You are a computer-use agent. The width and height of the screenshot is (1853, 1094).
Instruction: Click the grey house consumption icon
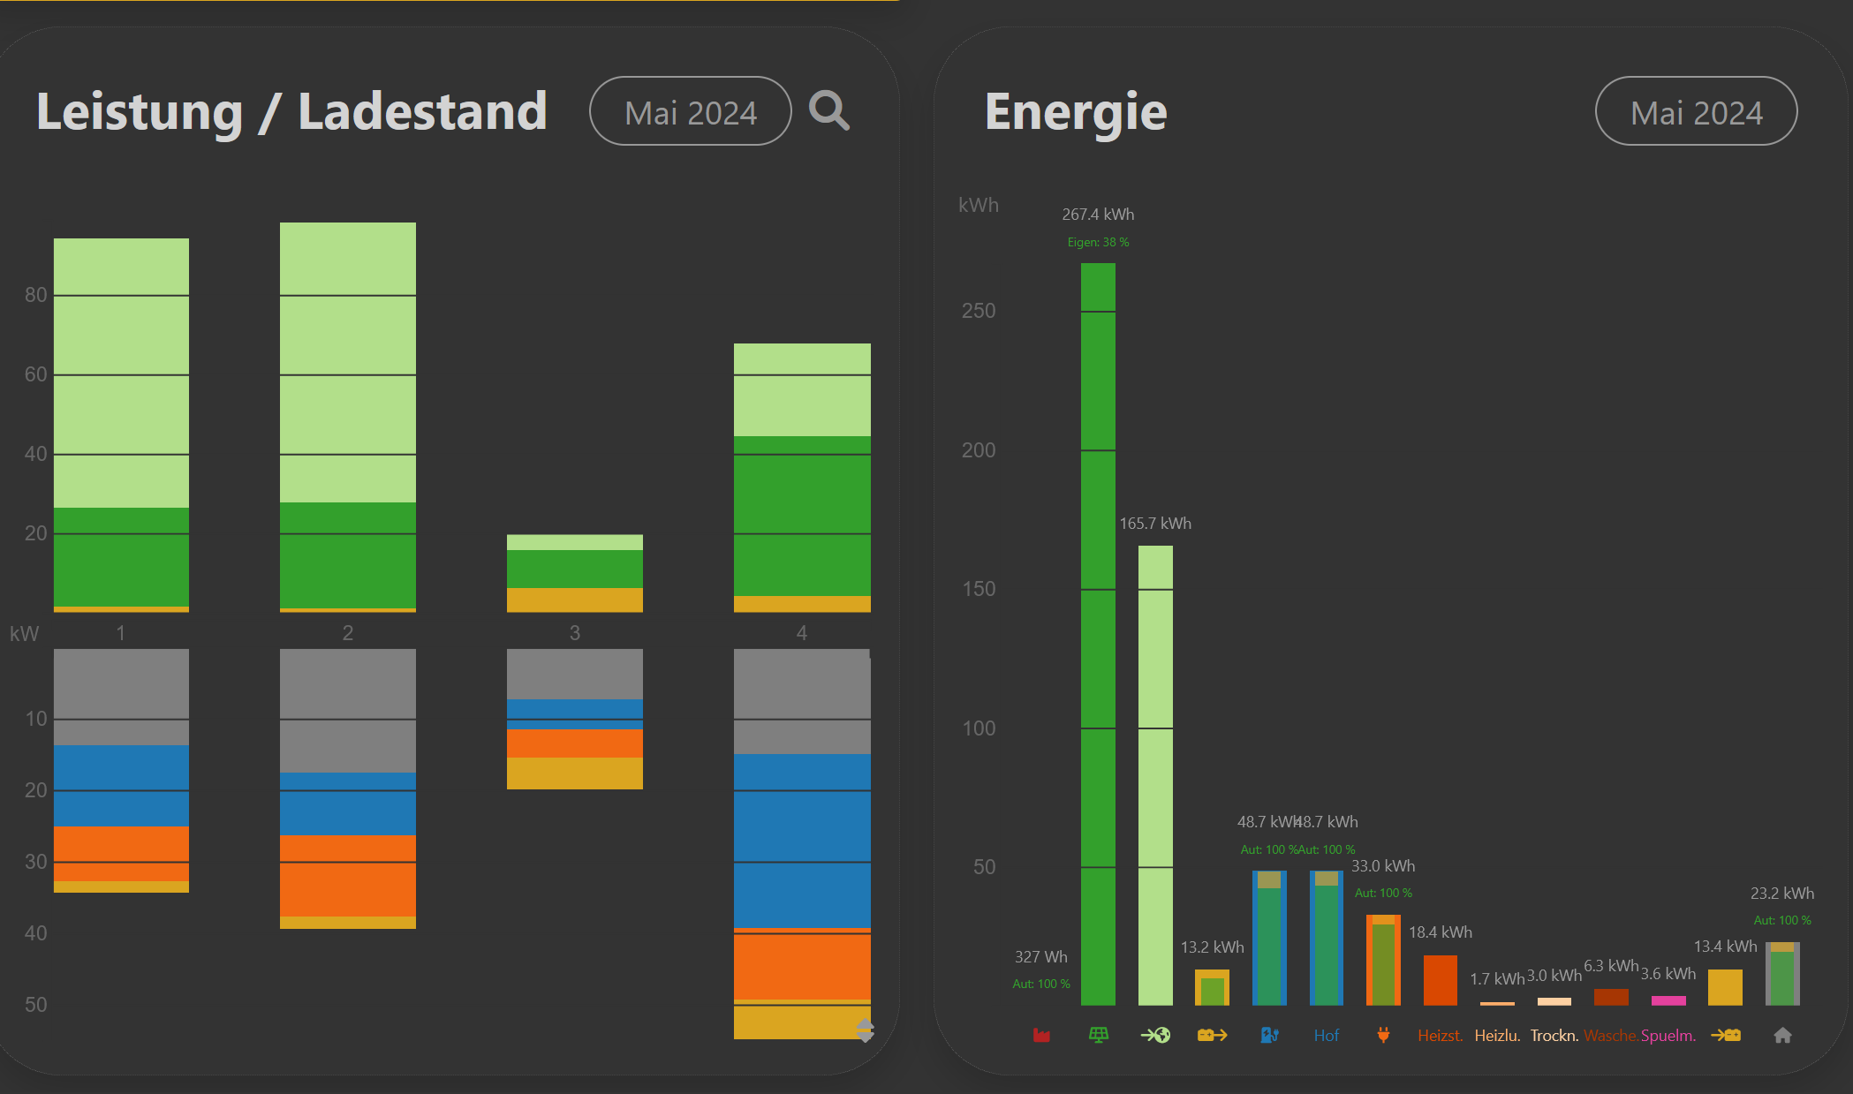point(1782,1035)
